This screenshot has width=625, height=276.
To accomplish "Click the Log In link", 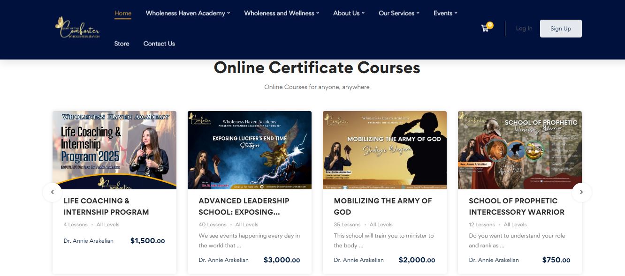I will point(524,29).
